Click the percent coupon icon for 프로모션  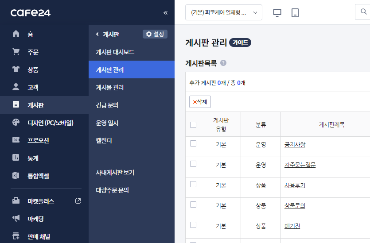16,140
